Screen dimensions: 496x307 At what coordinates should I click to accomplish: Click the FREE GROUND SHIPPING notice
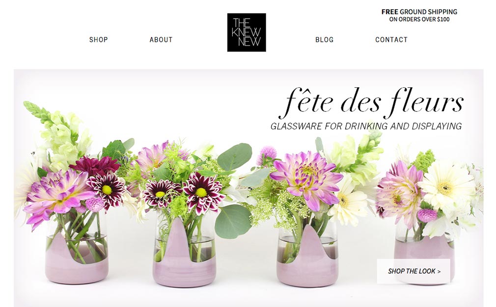(x=419, y=12)
